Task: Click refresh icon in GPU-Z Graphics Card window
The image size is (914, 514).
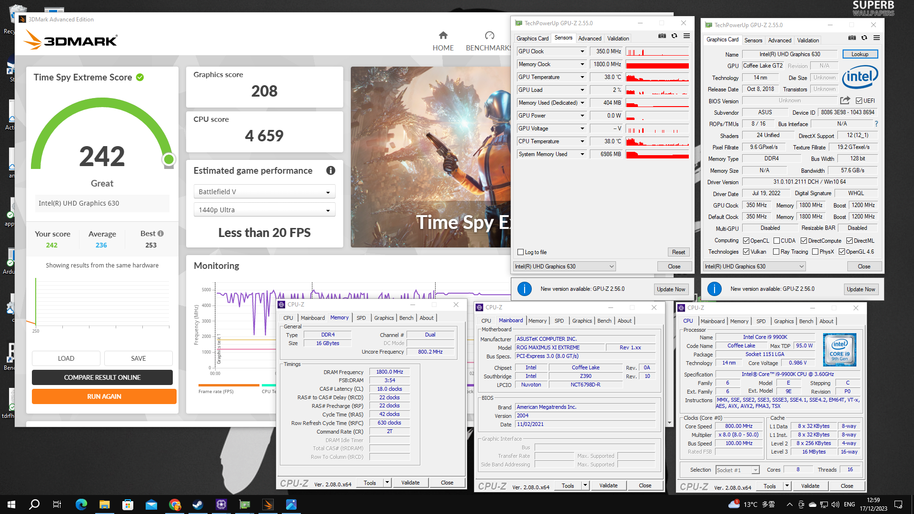Action: point(864,38)
